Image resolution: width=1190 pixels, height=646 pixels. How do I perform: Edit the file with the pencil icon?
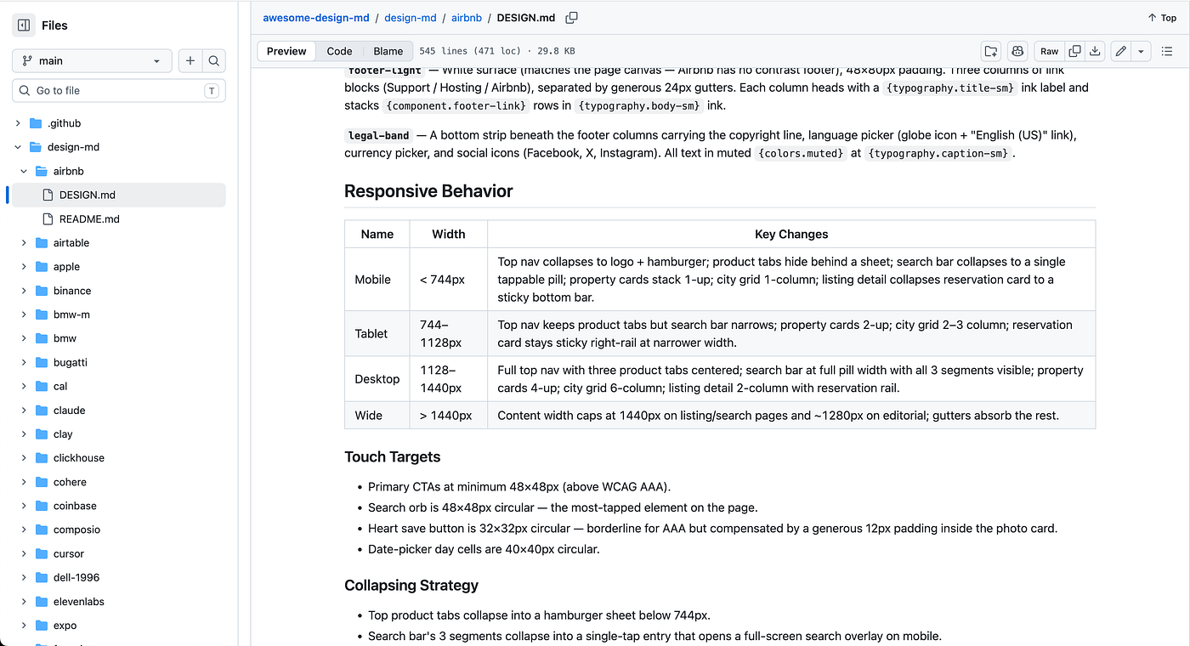coord(1121,51)
